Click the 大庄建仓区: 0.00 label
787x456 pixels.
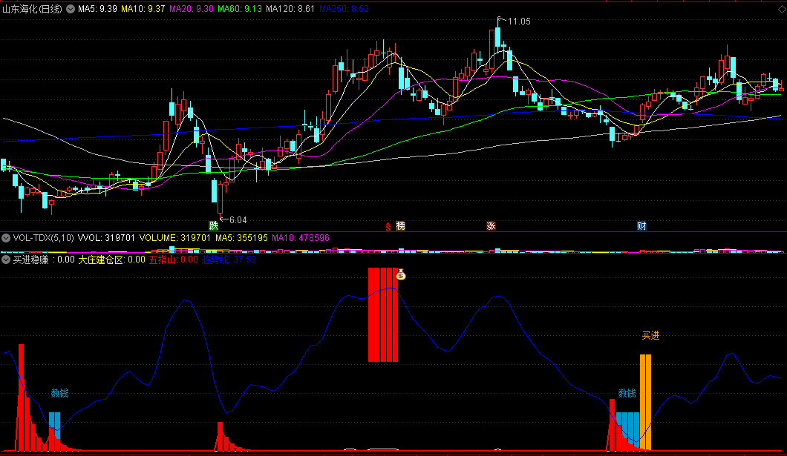tap(111, 260)
